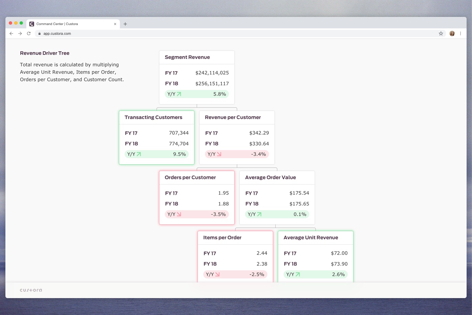Click the $330.64 Revenue per Customer value

pos(259,144)
